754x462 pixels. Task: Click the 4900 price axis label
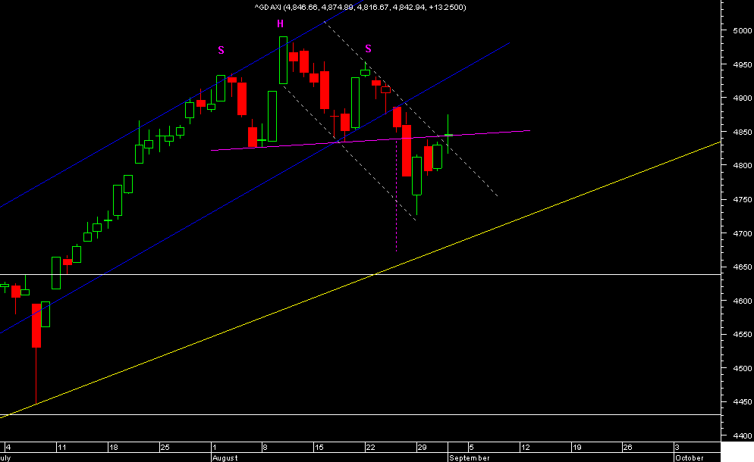743,98
